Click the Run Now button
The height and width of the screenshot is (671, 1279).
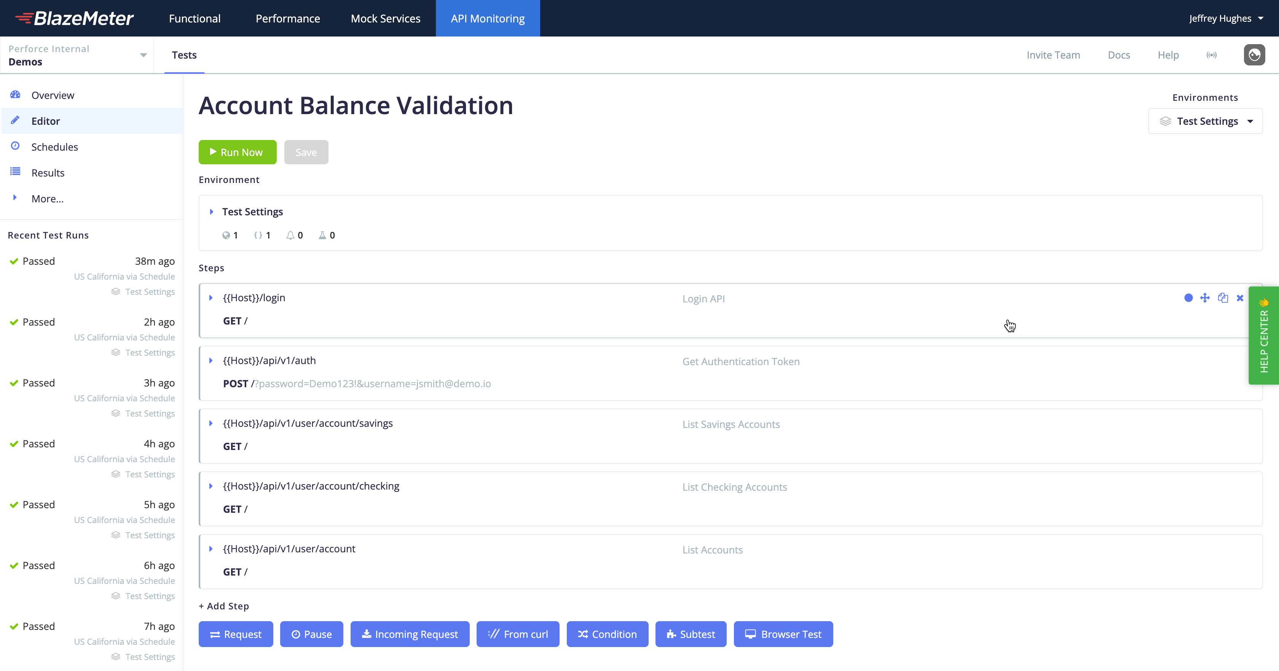click(237, 152)
